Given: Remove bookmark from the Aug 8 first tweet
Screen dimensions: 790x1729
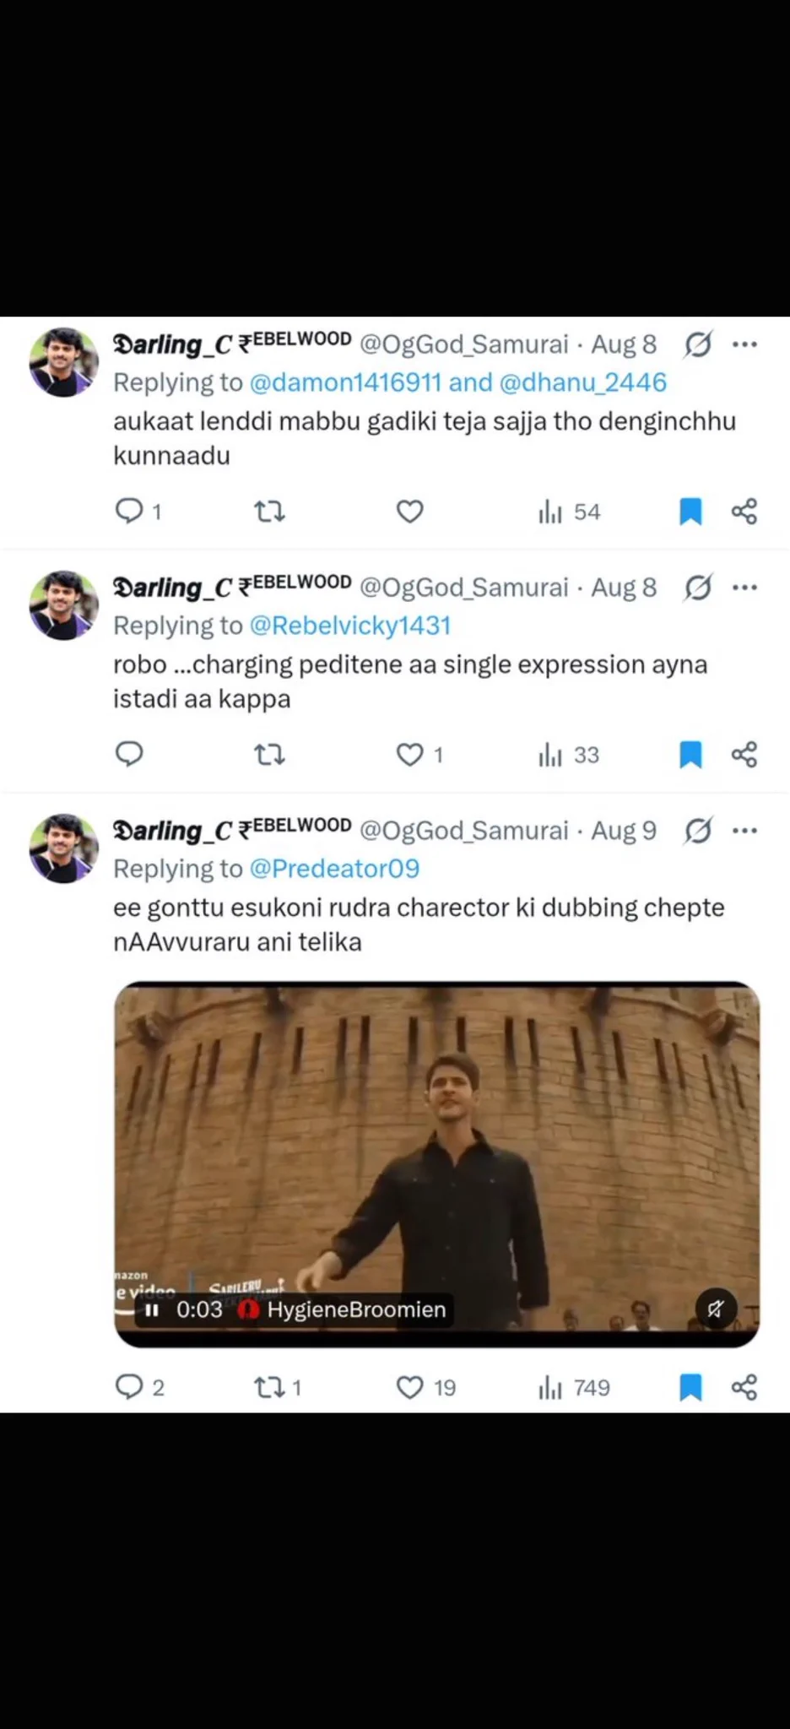Looking at the screenshot, I should tap(690, 511).
